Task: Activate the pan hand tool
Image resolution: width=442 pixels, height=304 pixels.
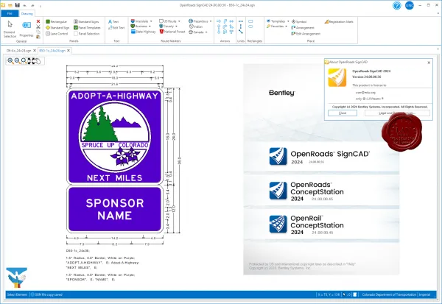Action: coord(38,61)
